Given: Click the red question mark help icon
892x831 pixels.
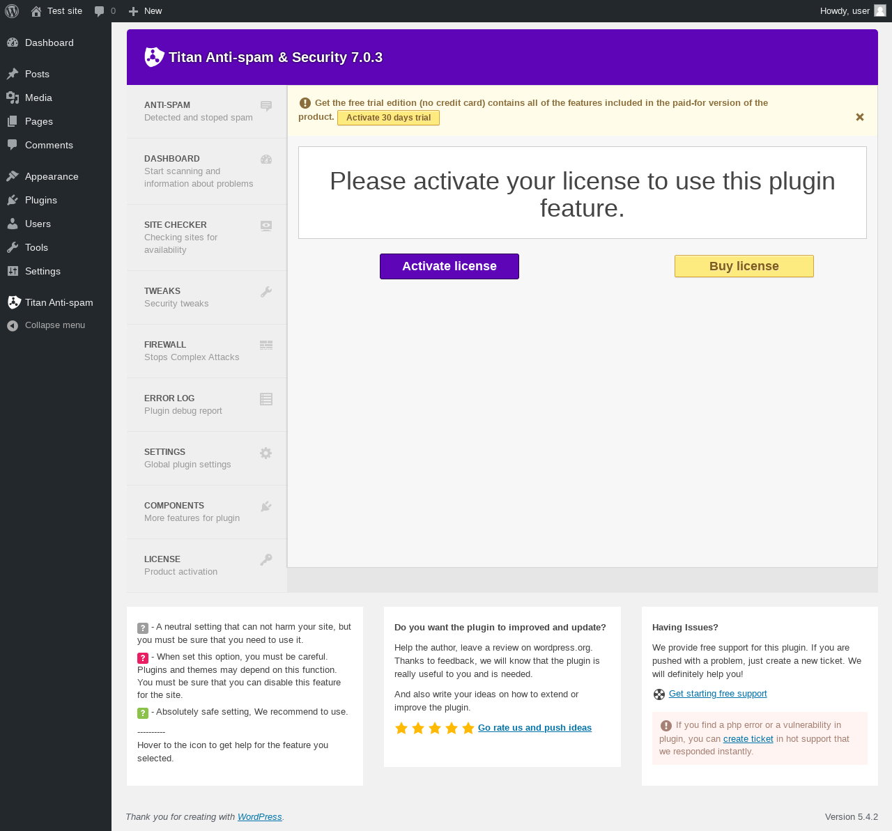Looking at the screenshot, I should (x=143, y=658).
